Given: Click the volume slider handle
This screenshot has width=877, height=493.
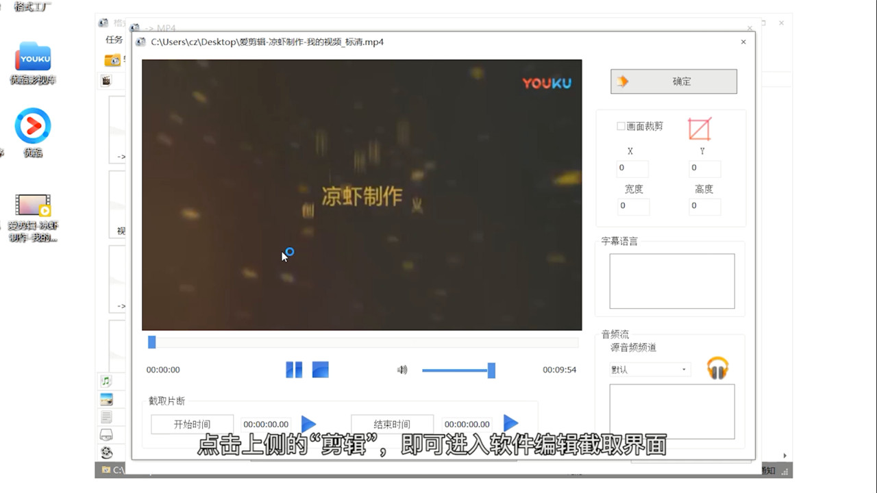Looking at the screenshot, I should click(491, 370).
